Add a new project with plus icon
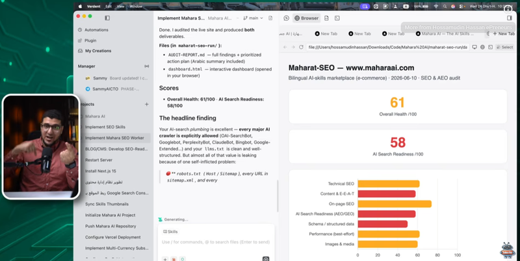Viewport: 520px width, 261px height. [147, 104]
